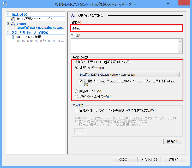Click the 名前 field containing VMNet
Viewport: 192px width, 168px height.
coord(127,28)
